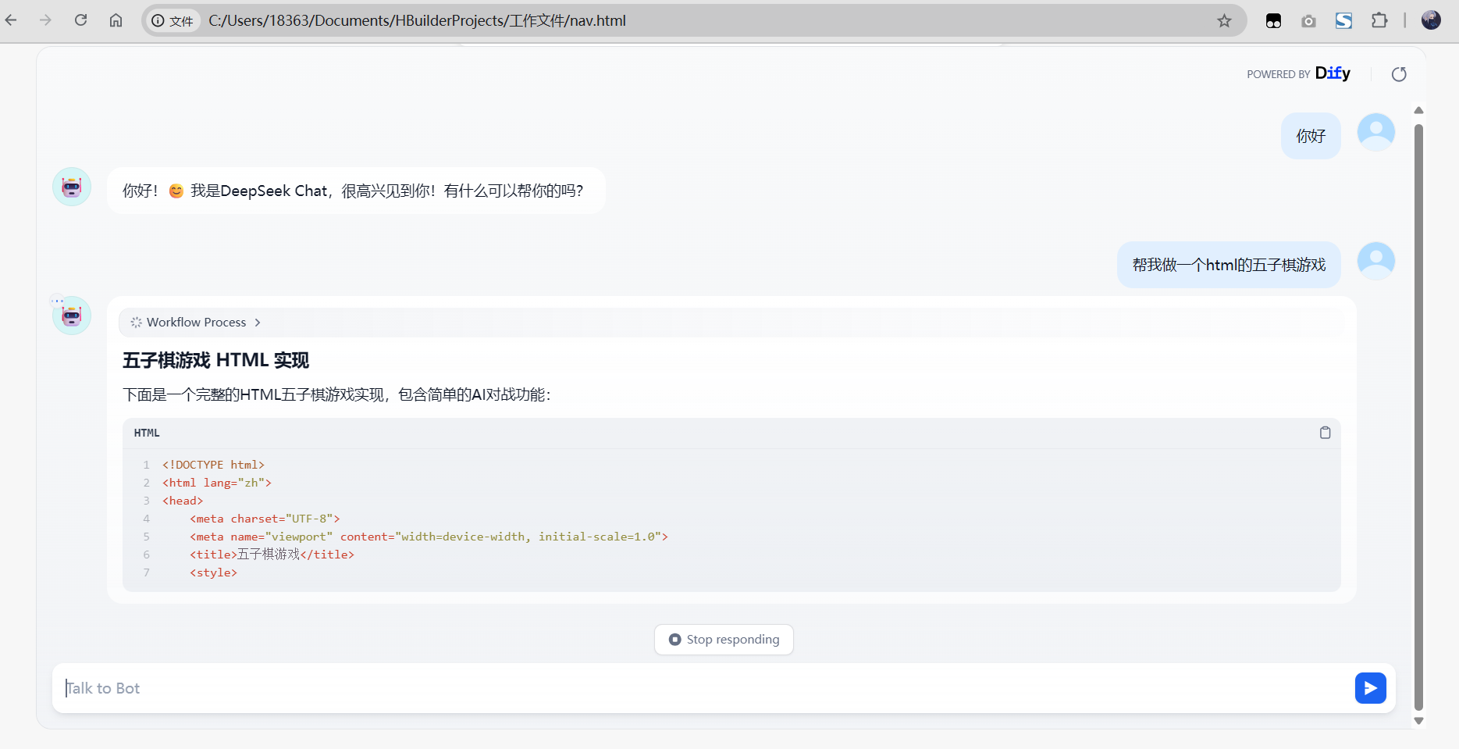Click the bot avatar beside DeepSeek greeting
Viewport: 1459px width, 749px height.
(72, 187)
